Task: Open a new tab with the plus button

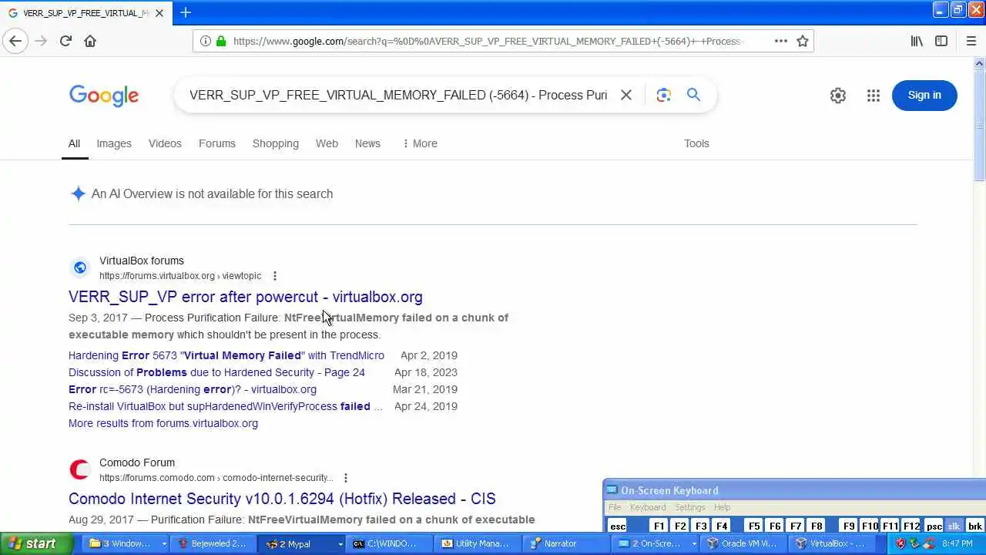Action: (186, 12)
